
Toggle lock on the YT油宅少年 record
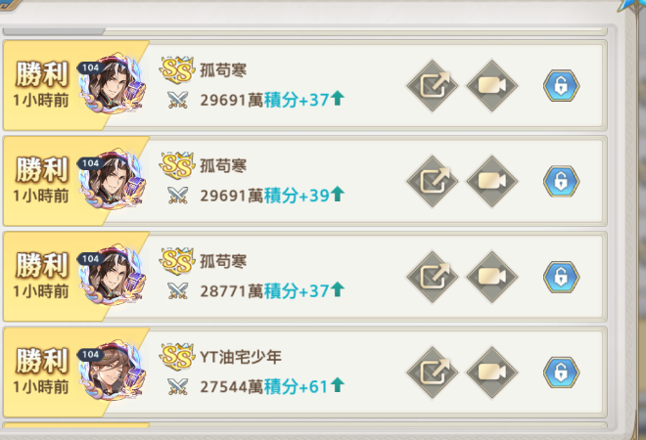(x=561, y=373)
